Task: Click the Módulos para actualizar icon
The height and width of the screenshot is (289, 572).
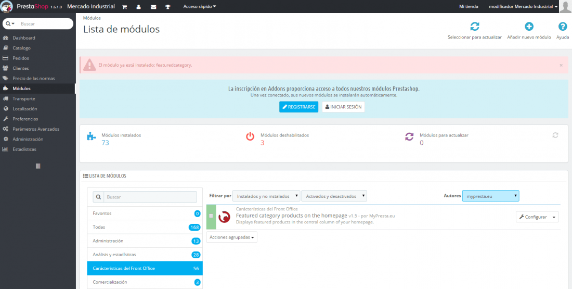Action: tap(409, 136)
